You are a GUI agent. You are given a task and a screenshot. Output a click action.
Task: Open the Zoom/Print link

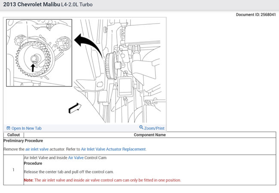(x=154, y=129)
